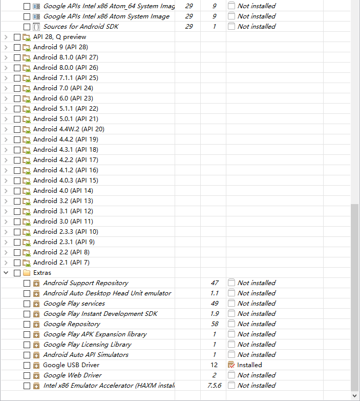Viewport: 360px width, 401px height.
Task: Tick the Android 7.1.1 (API 25) checkbox
Action: pos(17,78)
